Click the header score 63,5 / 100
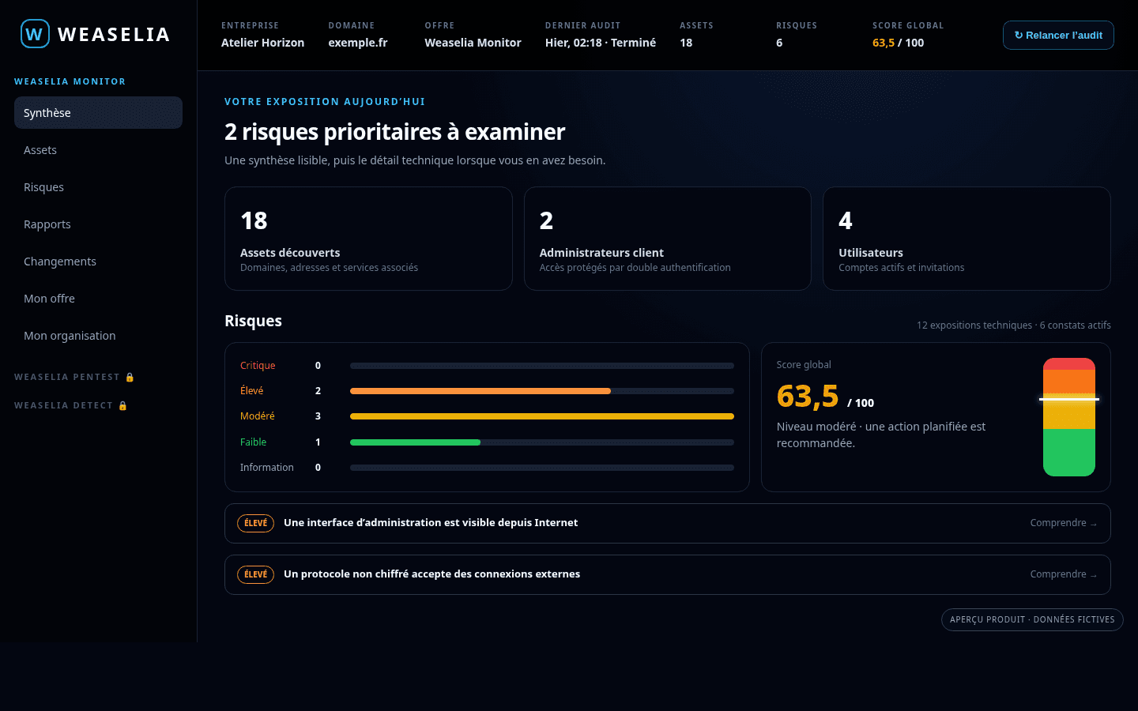The height and width of the screenshot is (711, 1138). coord(898,43)
